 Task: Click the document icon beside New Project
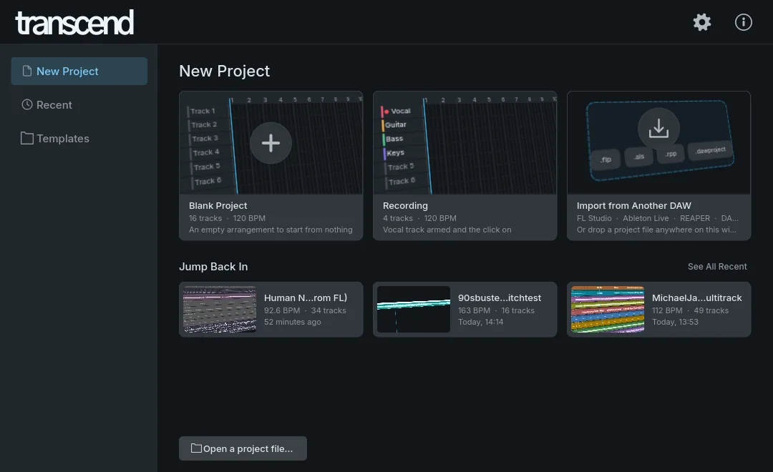pyautogui.click(x=27, y=71)
